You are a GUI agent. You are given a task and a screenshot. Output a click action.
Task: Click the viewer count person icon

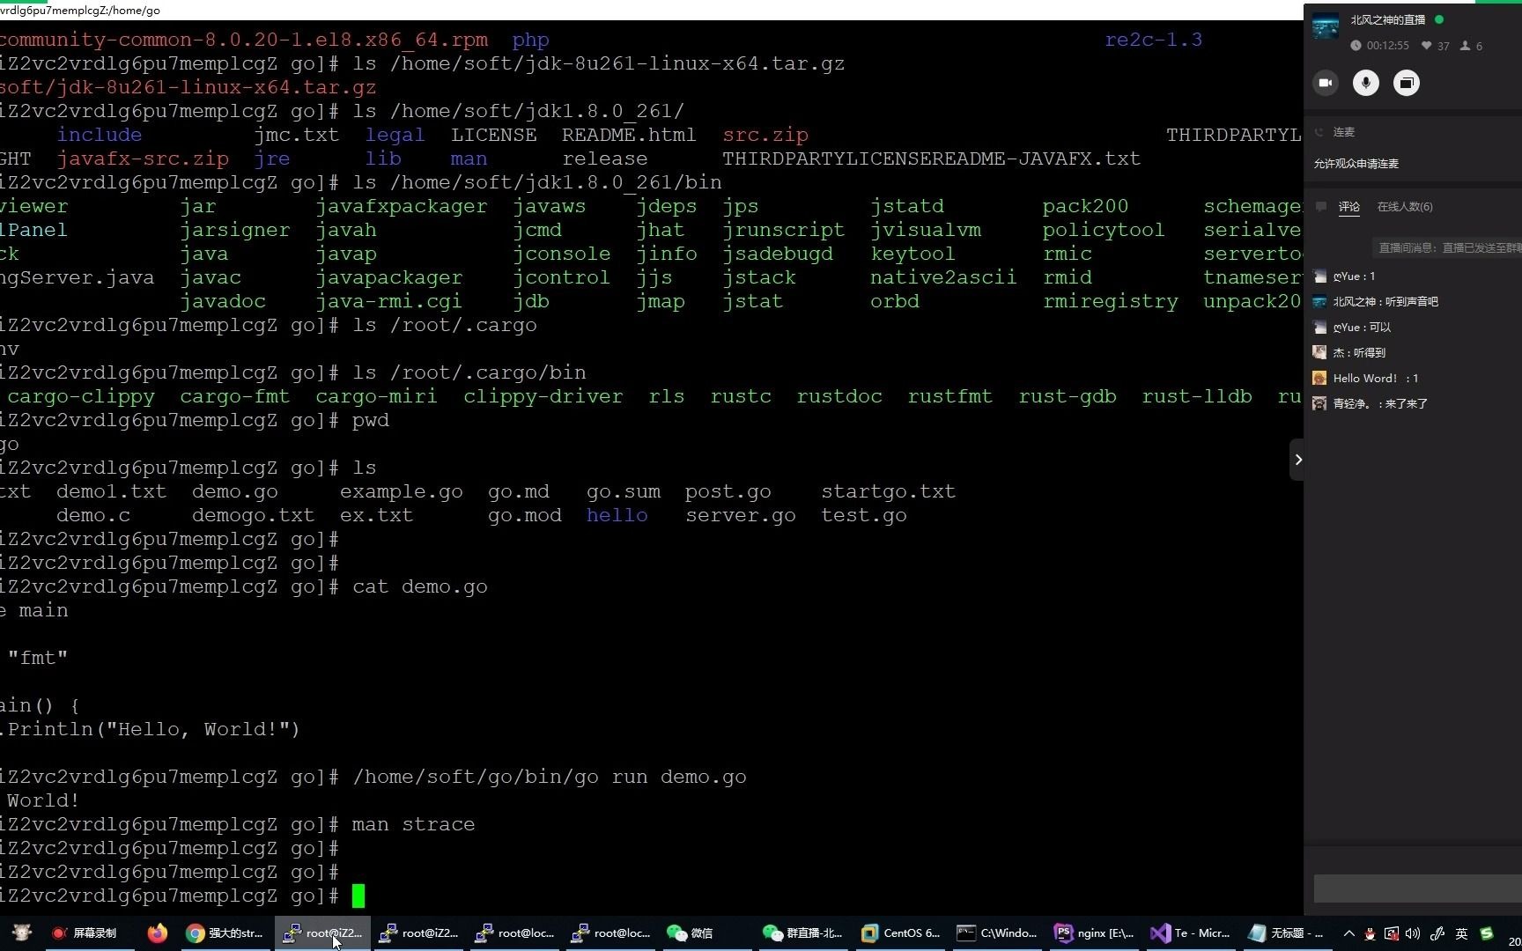point(1466,46)
